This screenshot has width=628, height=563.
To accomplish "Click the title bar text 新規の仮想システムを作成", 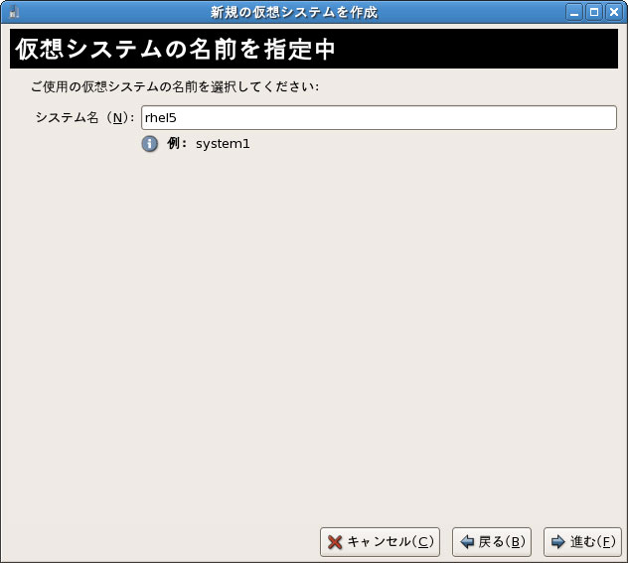I will (293, 12).
